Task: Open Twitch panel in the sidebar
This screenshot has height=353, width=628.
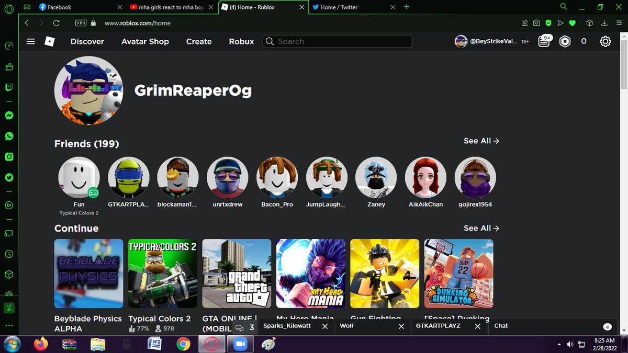Action: [x=9, y=87]
